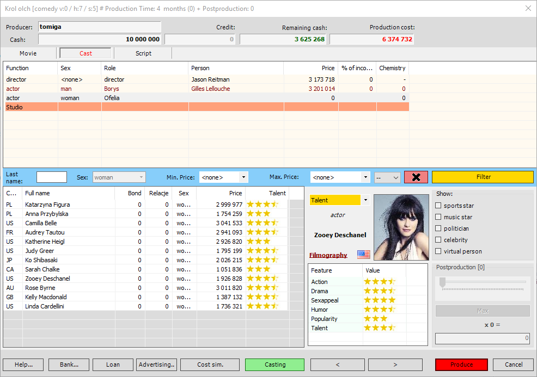Viewport: 537px width, 377px height.
Task: Click the Sexappeal star rating
Action: click(x=379, y=300)
